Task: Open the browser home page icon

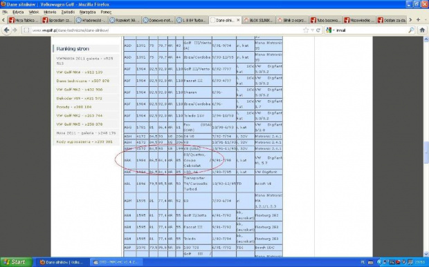Action: pyautogui.click(x=422, y=30)
